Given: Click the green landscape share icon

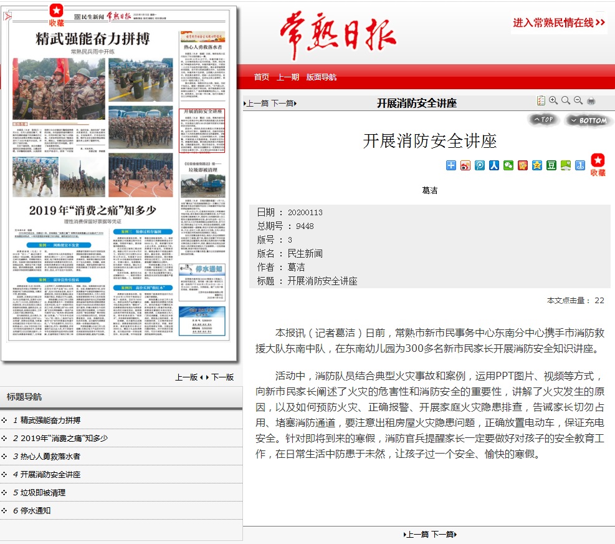Looking at the screenshot, I should (x=566, y=165).
